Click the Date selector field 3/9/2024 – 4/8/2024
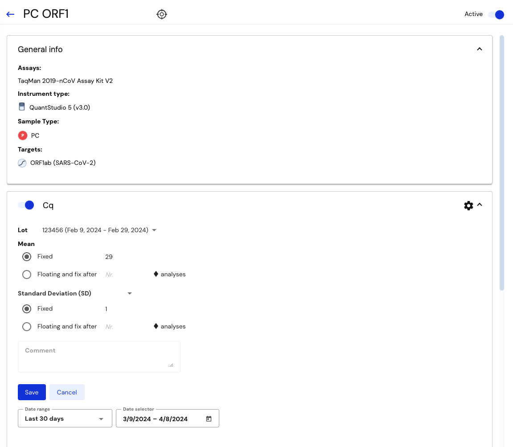 pyautogui.click(x=168, y=418)
